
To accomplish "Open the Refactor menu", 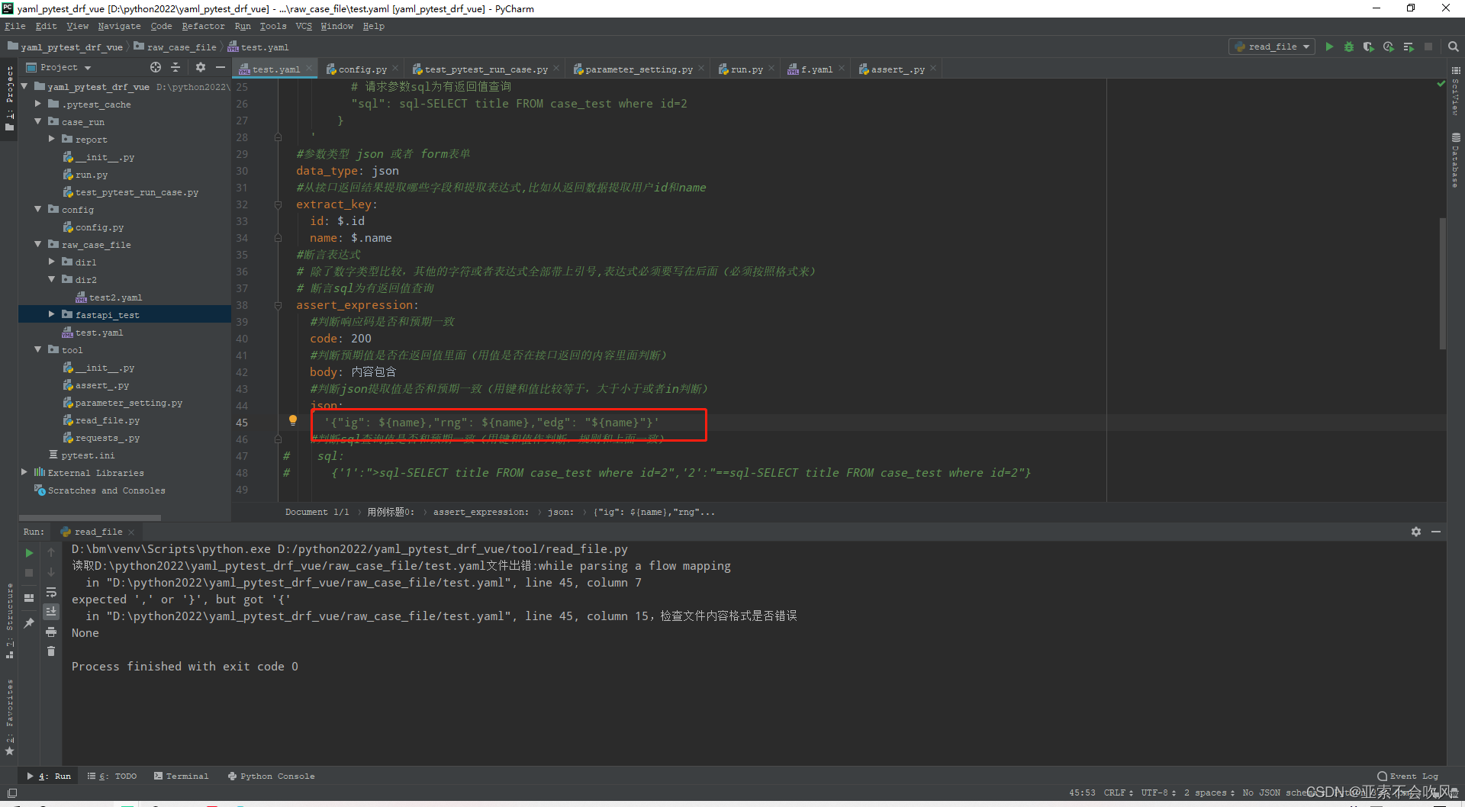I will point(203,26).
